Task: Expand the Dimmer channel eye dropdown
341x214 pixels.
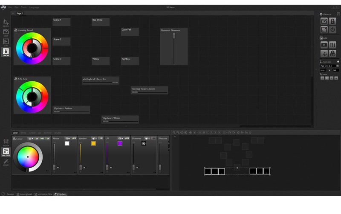Action: [x=147, y=138]
